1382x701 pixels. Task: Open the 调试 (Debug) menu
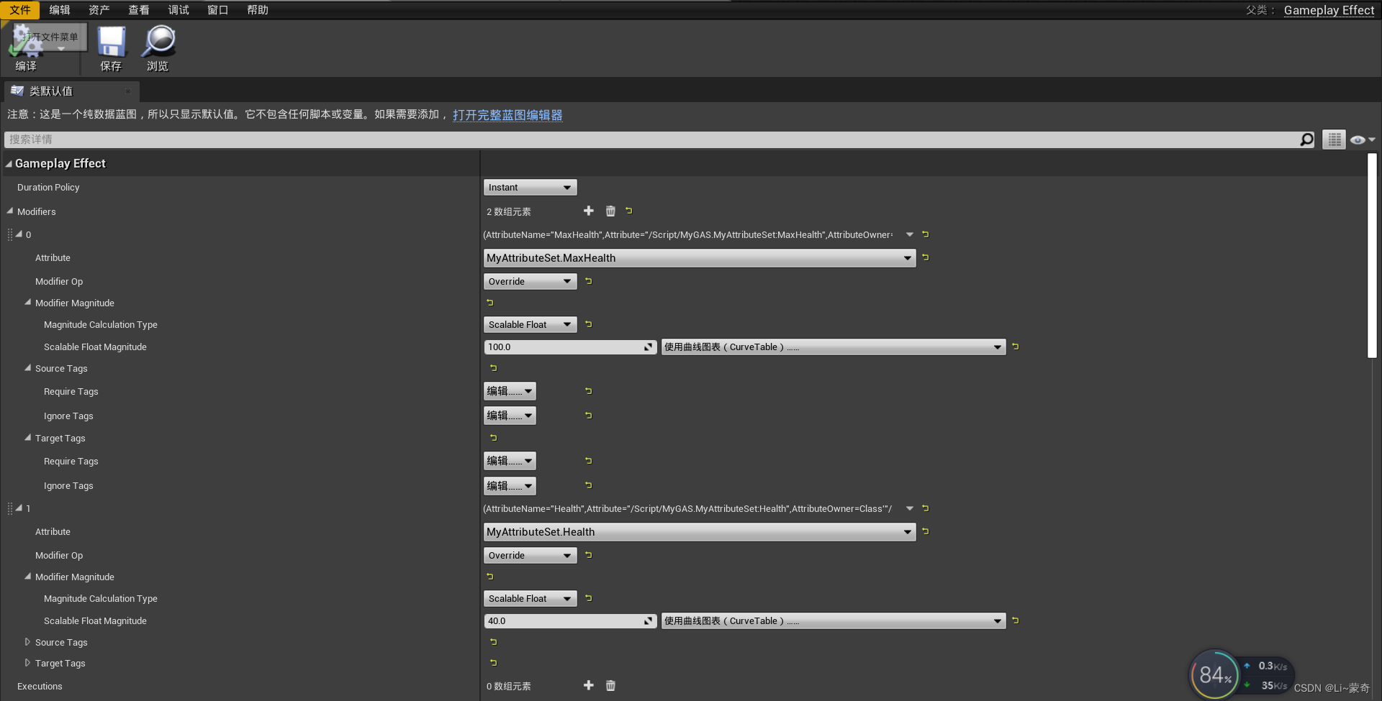tap(179, 10)
